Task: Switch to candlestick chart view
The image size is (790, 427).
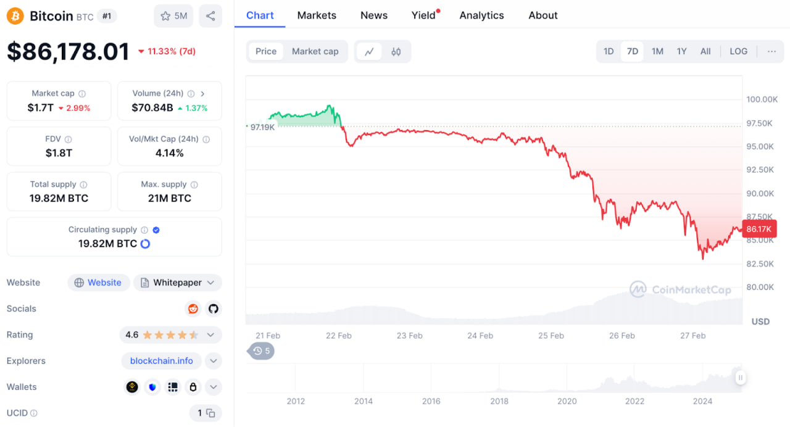Action: (396, 52)
